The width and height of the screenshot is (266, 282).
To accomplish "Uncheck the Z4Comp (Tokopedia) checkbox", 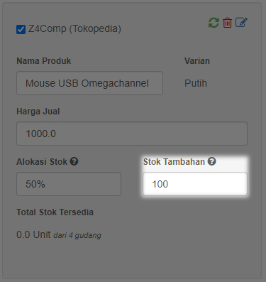I will point(21,30).
